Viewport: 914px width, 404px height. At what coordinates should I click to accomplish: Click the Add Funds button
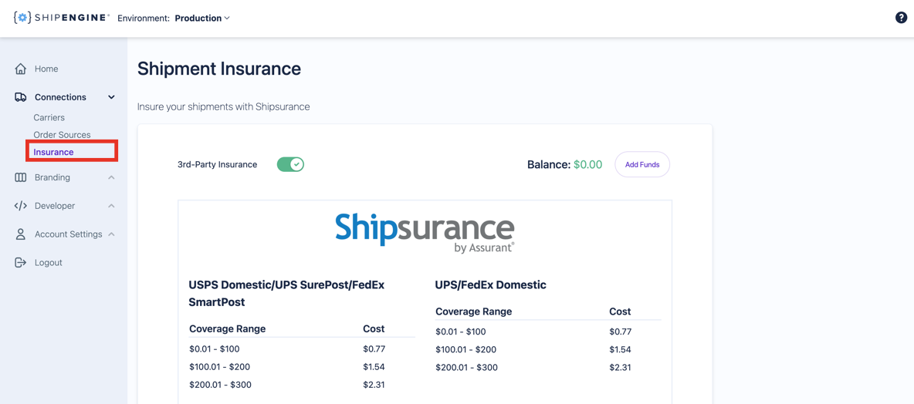click(642, 165)
